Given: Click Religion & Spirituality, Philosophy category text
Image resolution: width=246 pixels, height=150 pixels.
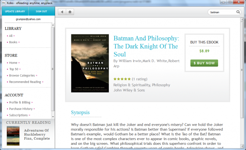Looking at the screenshot, I should (x=142, y=85).
